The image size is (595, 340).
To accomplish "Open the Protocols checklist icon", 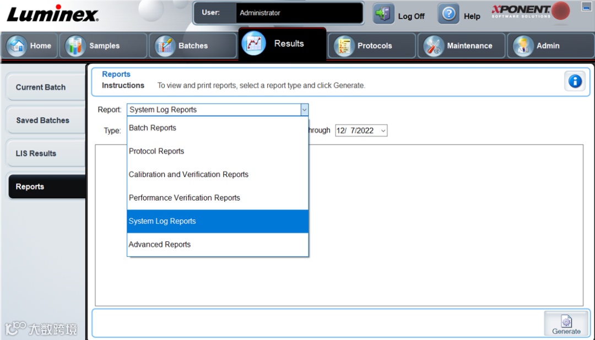I will 344,46.
